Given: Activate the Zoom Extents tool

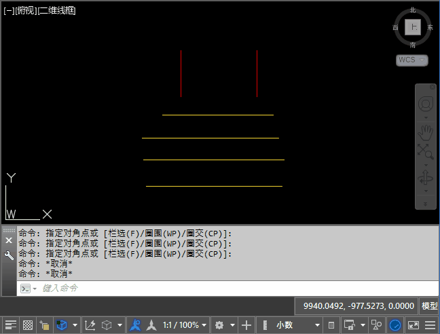Looking at the screenshot, I should (x=426, y=151).
